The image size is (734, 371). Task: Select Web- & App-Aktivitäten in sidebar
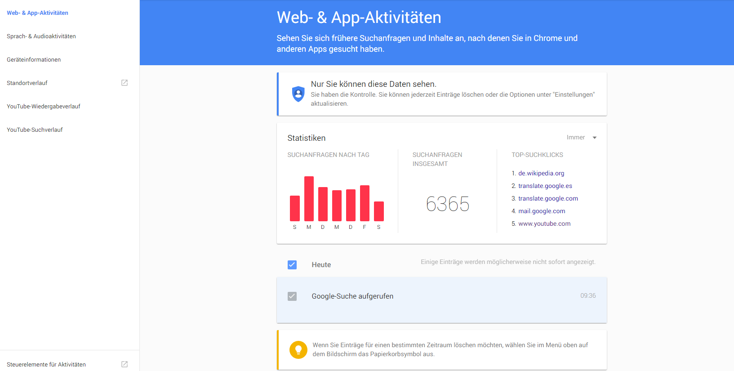click(38, 13)
